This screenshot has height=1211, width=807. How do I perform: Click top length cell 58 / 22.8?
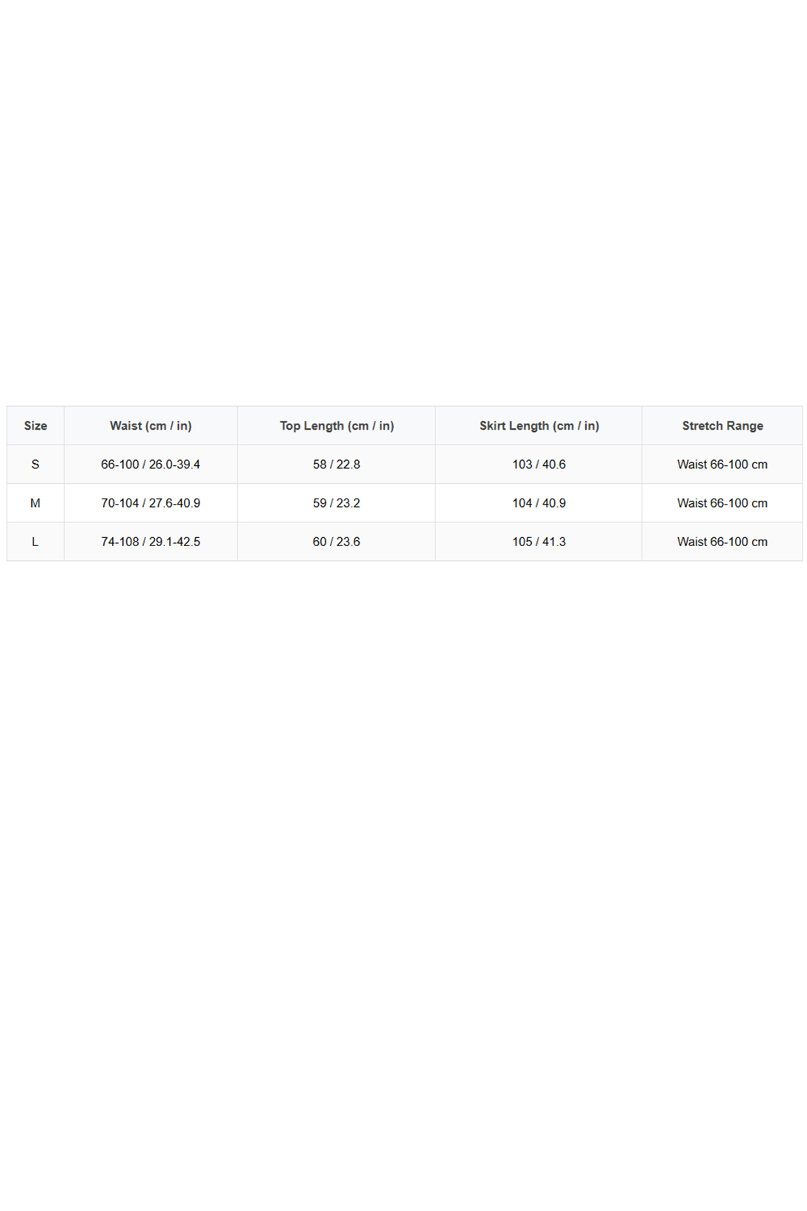tap(336, 464)
